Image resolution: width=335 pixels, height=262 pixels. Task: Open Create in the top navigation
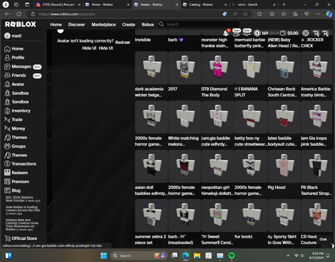tap(129, 24)
